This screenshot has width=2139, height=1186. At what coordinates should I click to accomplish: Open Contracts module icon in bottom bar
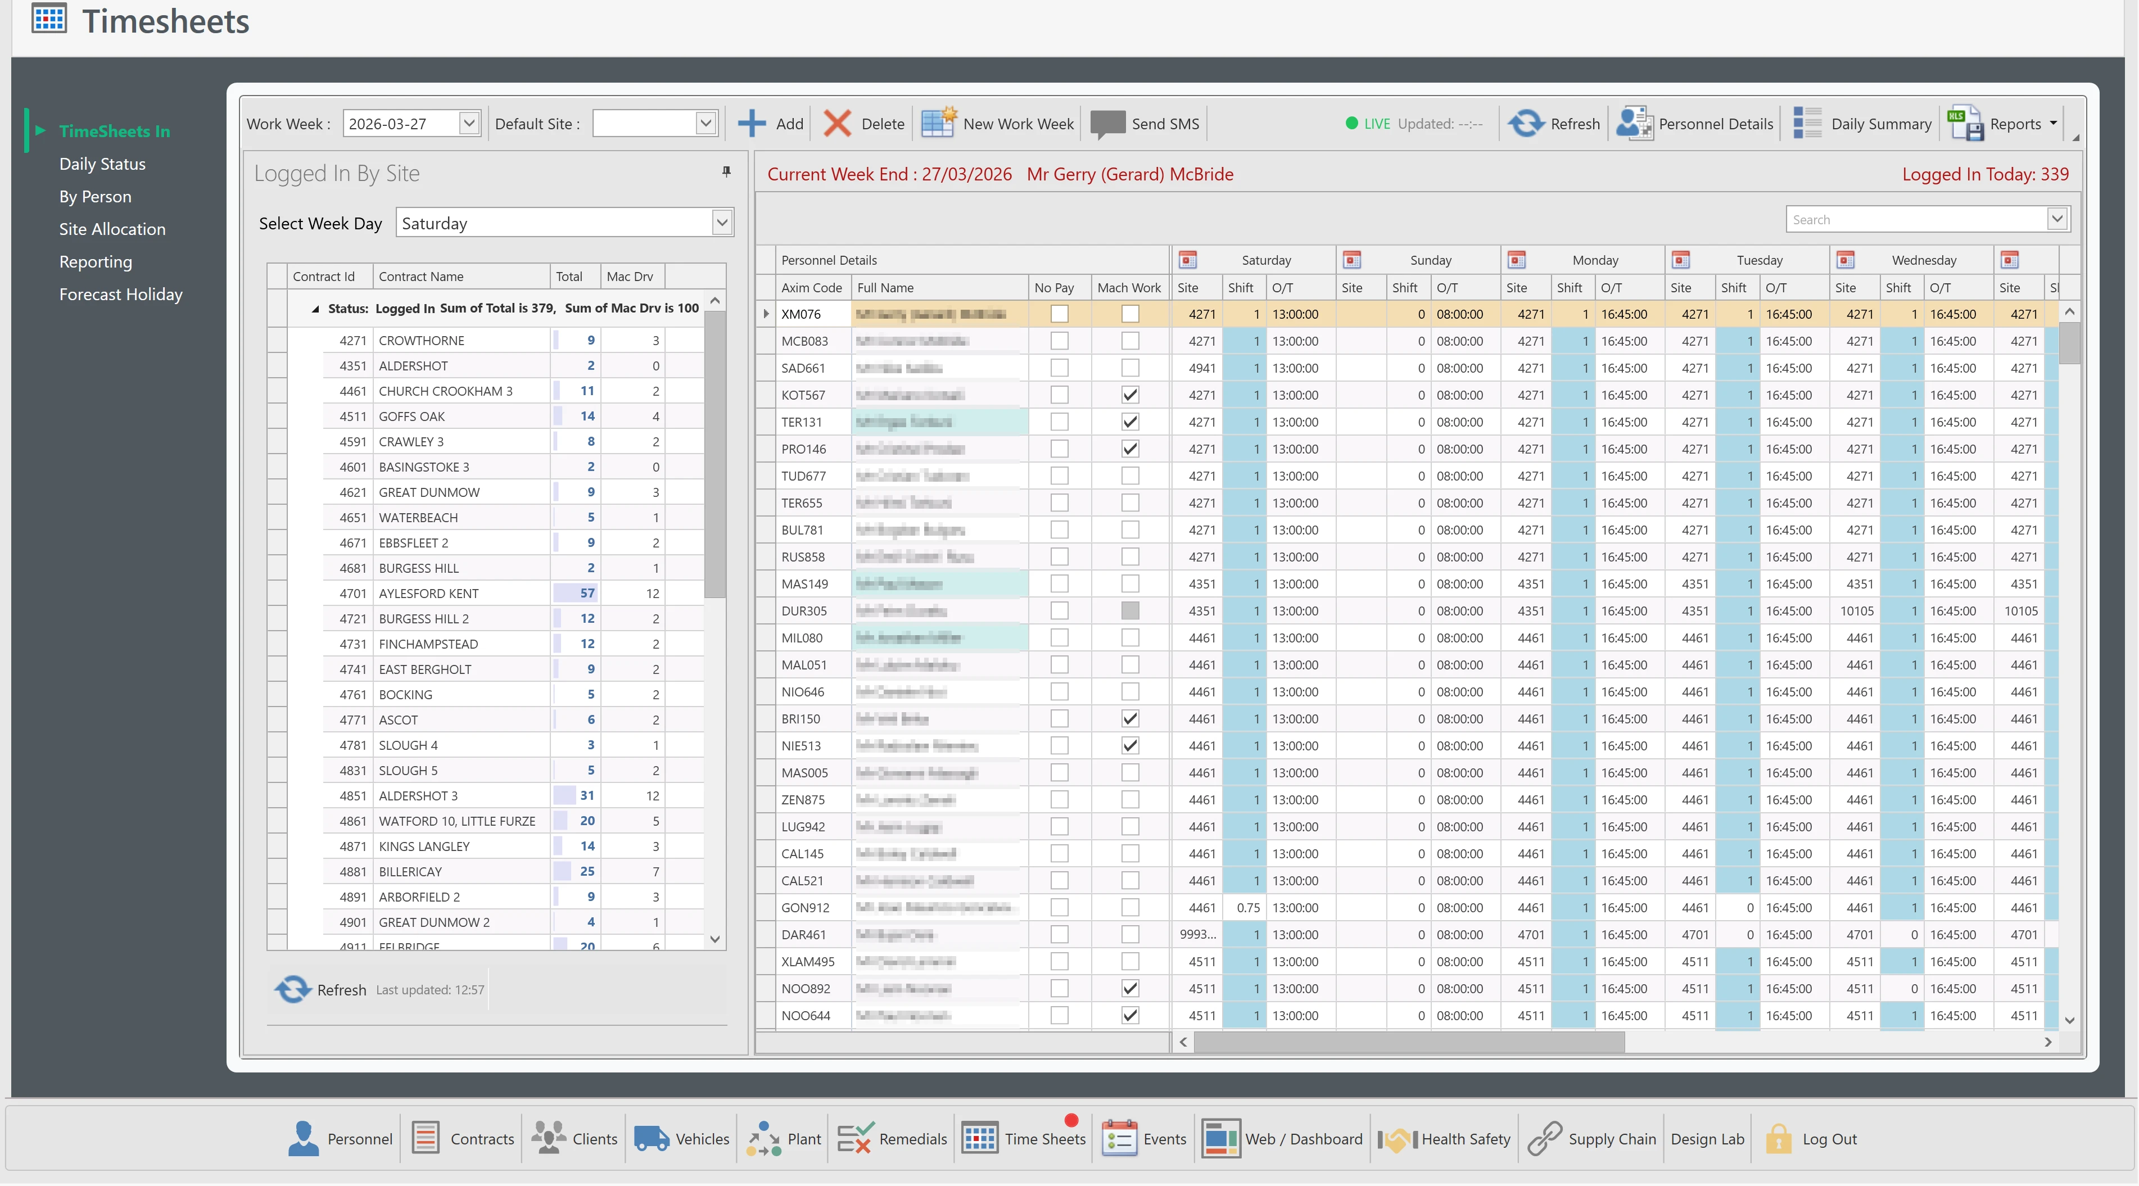pyautogui.click(x=426, y=1139)
